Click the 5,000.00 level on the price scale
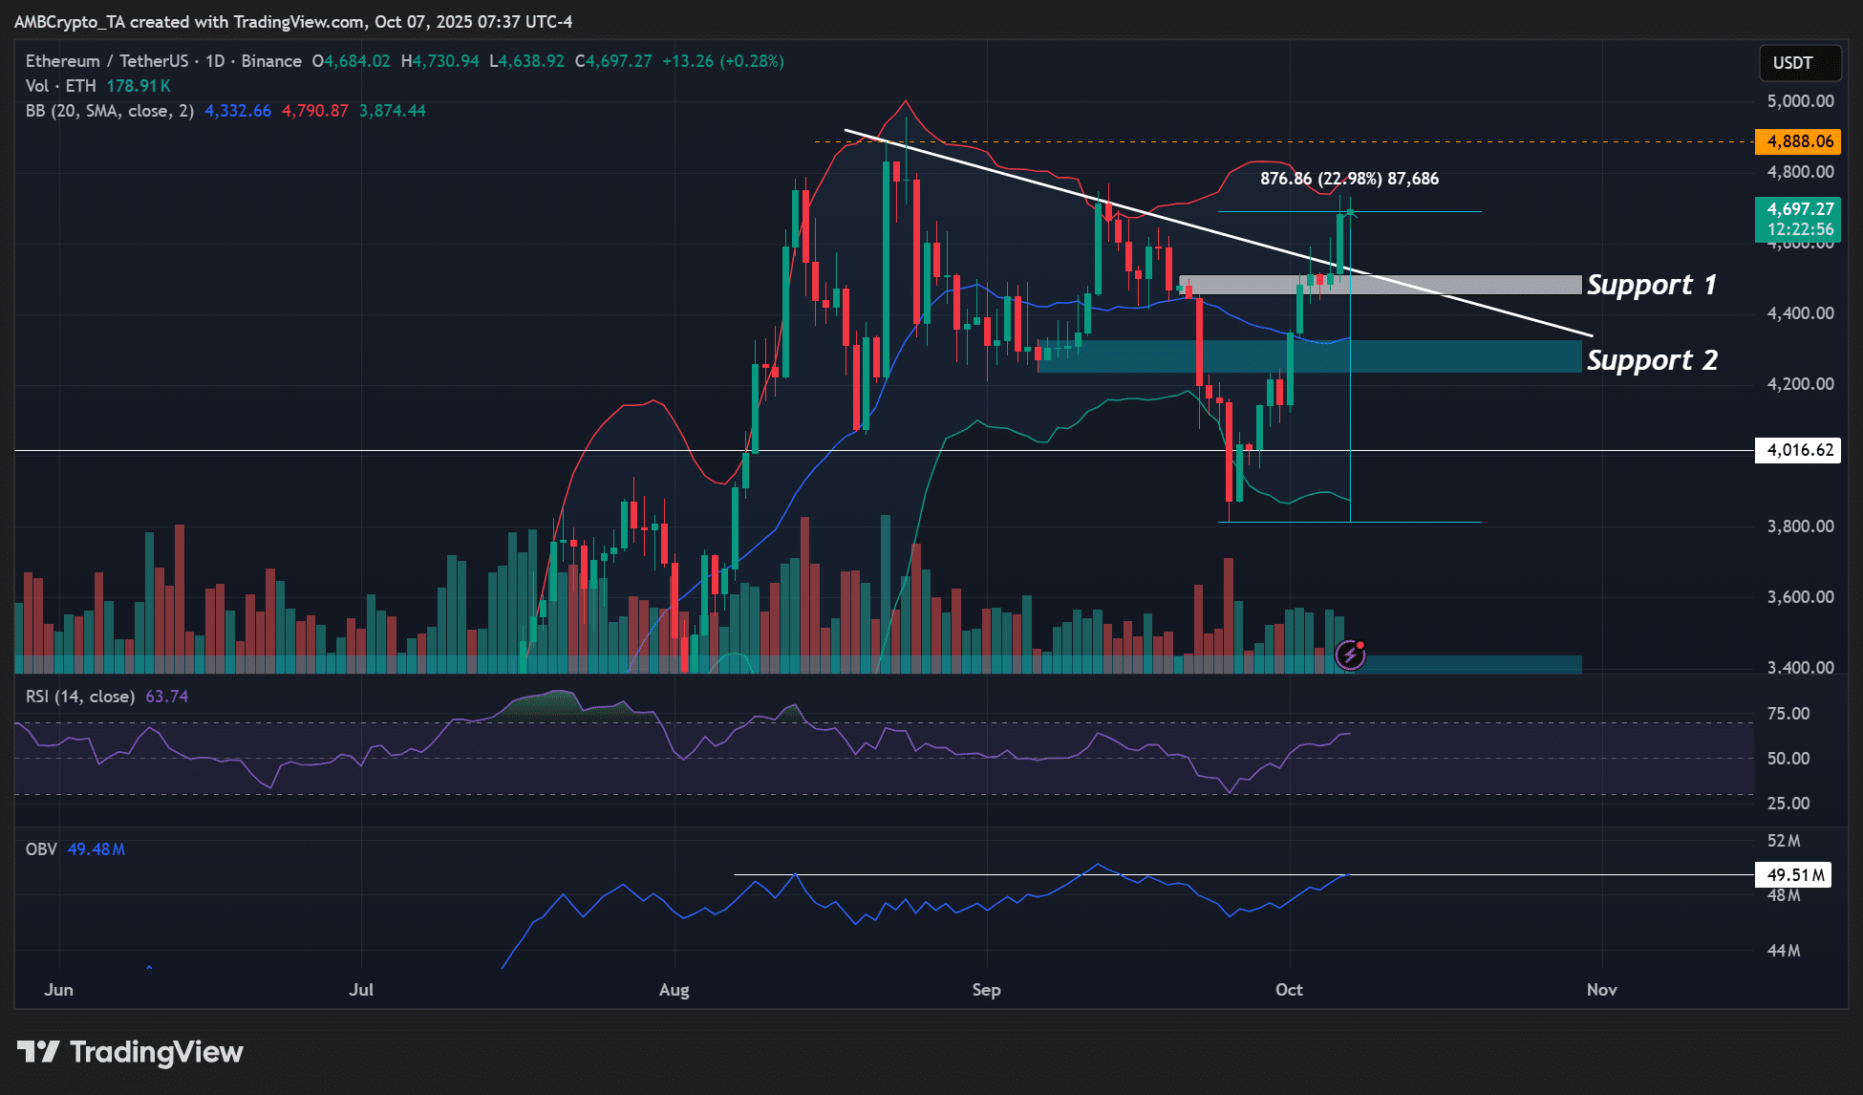The width and height of the screenshot is (1863, 1095). tap(1800, 101)
